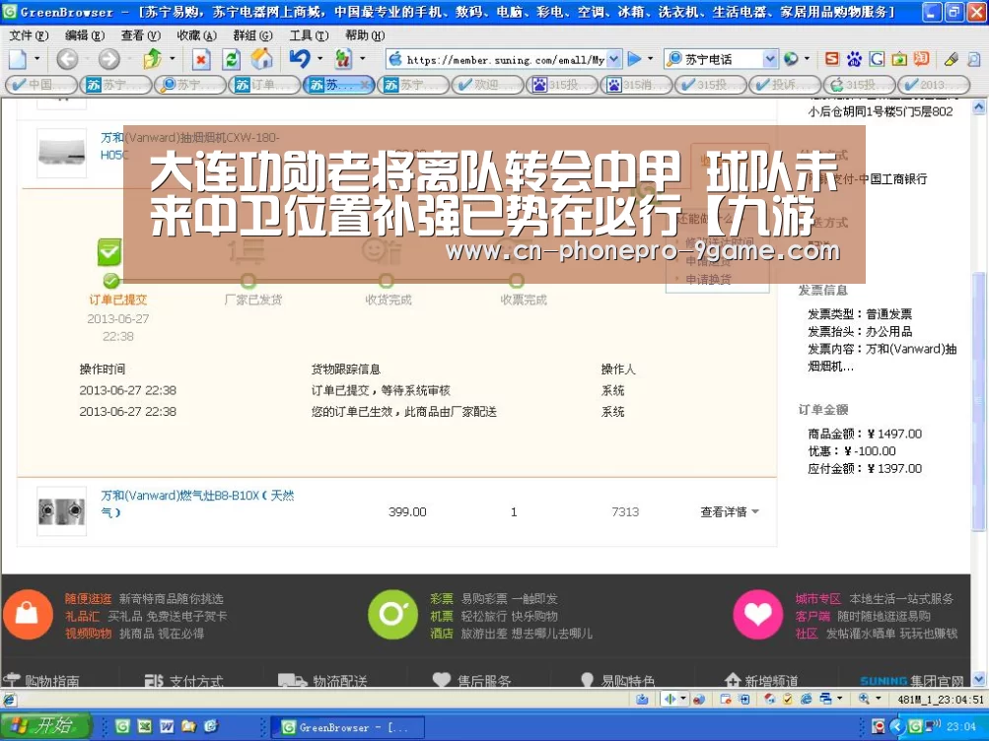Click the zoom magnifier in status bar
This screenshot has height=741, width=989.
(864, 699)
